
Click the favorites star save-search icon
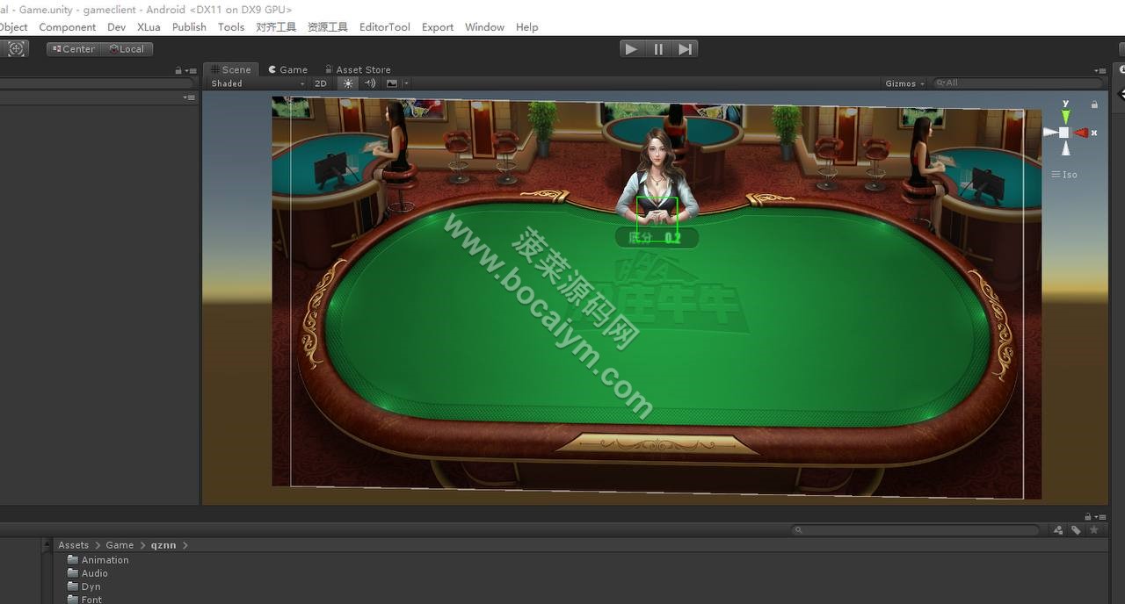click(1094, 530)
